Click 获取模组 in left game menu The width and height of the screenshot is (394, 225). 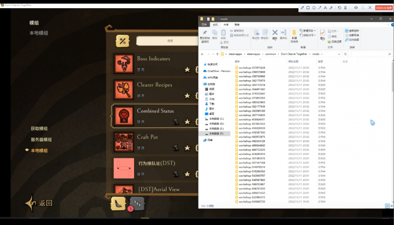39,128
